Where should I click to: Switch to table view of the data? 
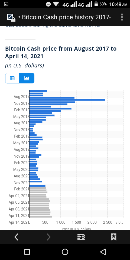(x=12, y=78)
